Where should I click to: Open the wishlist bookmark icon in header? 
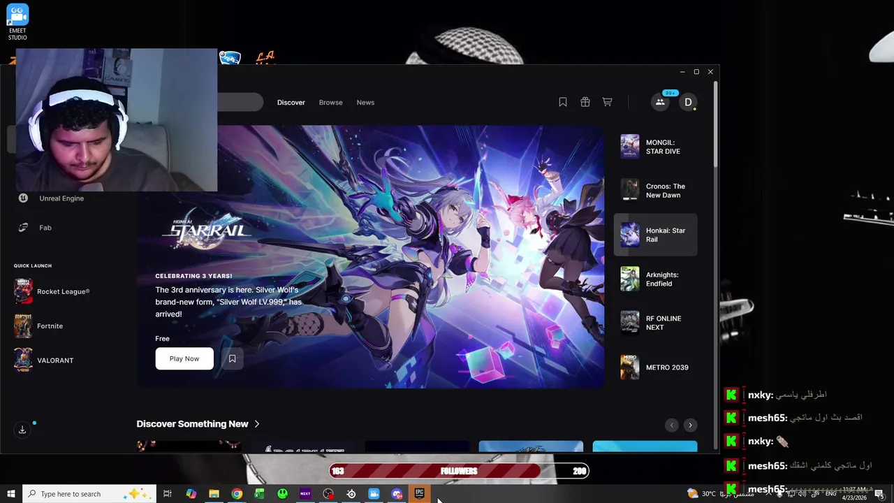pos(563,102)
